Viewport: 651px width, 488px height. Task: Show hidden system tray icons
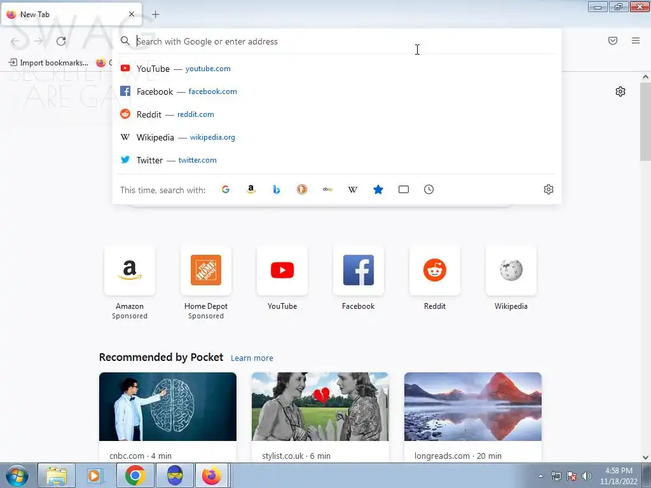coord(540,476)
